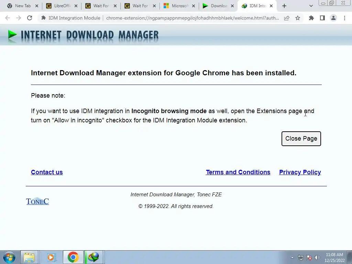Click the Tonec logo
The image size is (352, 264).
(37, 201)
